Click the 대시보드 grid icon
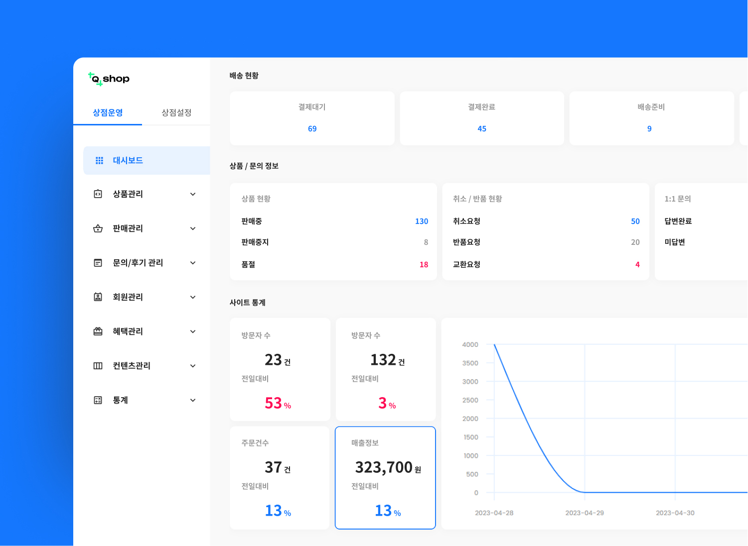Viewport: 748px width, 546px height. (99, 160)
